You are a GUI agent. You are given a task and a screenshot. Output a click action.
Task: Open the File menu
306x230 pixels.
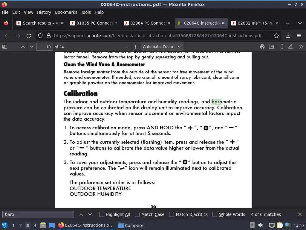click(5, 12)
